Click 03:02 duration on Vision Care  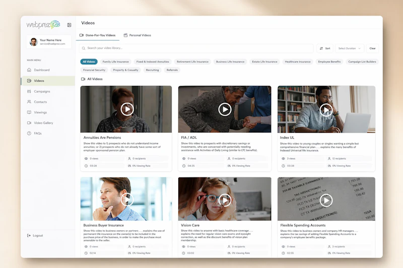(188, 253)
